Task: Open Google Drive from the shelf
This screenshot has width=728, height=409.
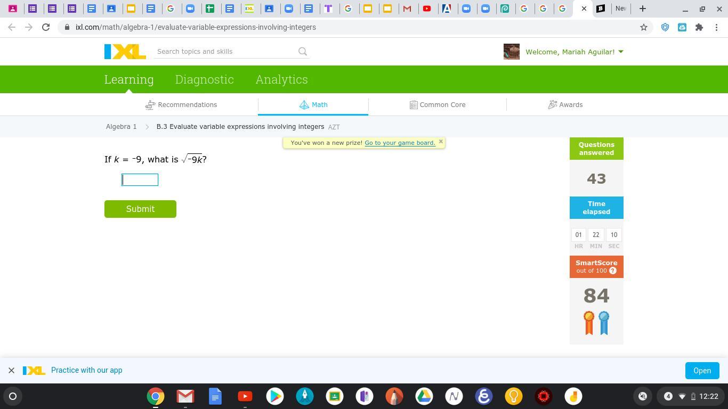Action: point(424,396)
